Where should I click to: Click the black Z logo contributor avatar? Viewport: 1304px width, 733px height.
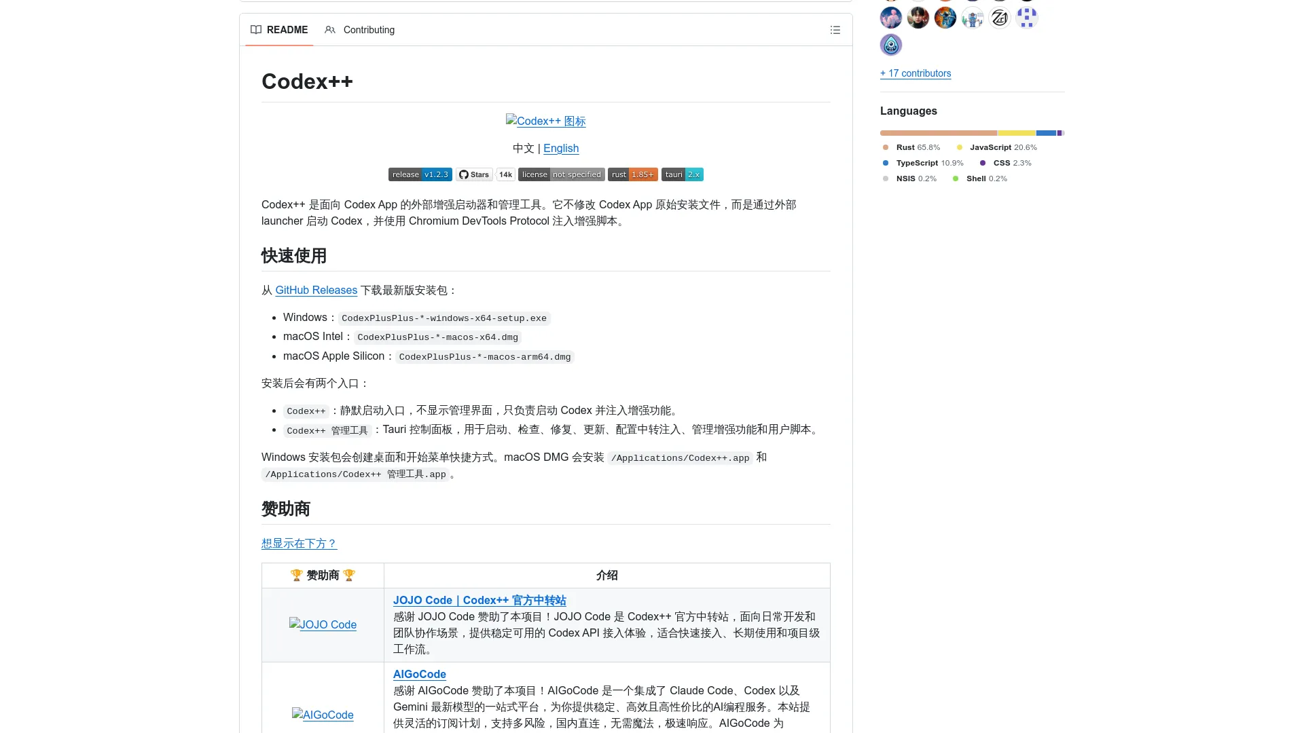pos(1000,18)
